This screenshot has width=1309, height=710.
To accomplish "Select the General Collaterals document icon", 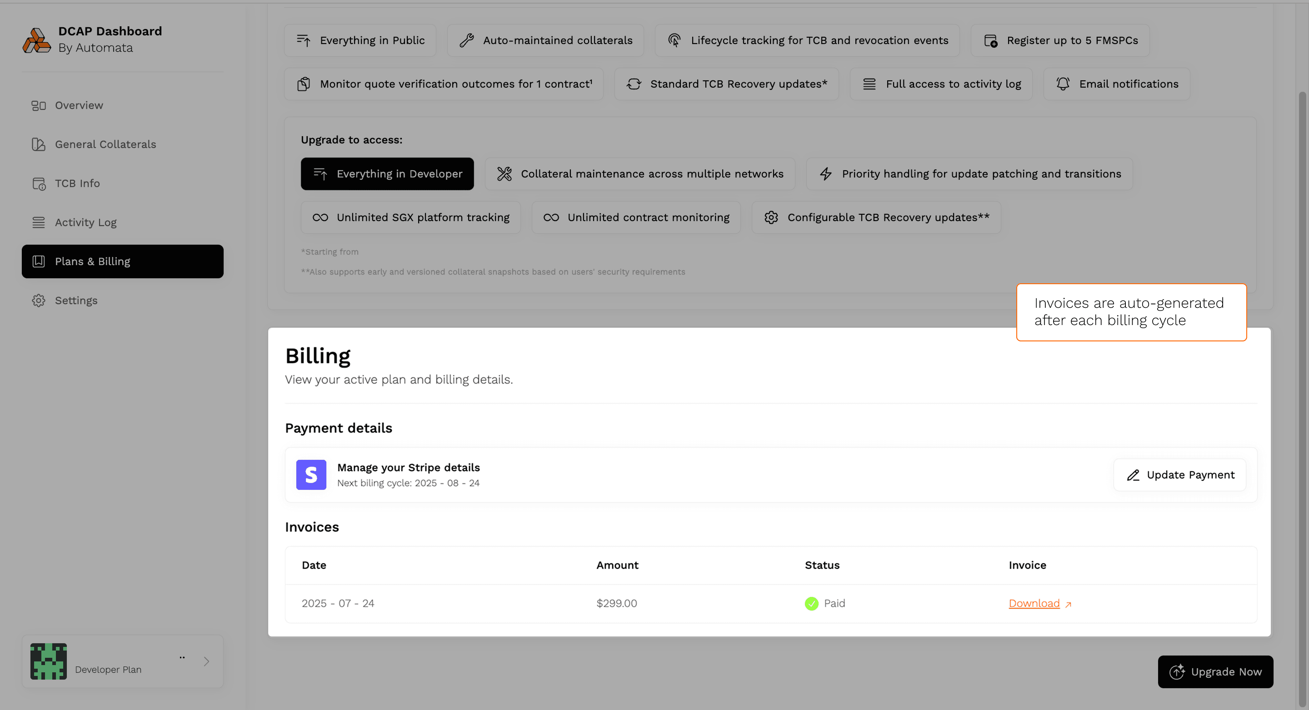I will click(x=39, y=144).
